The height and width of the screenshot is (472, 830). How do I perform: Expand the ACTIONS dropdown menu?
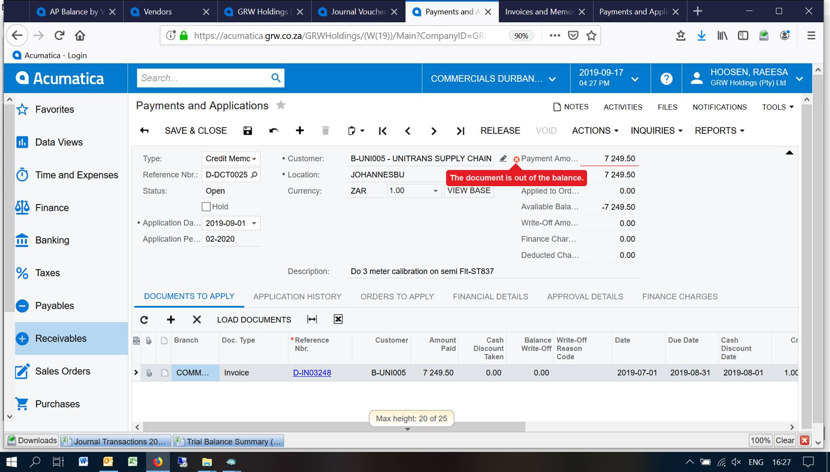595,131
